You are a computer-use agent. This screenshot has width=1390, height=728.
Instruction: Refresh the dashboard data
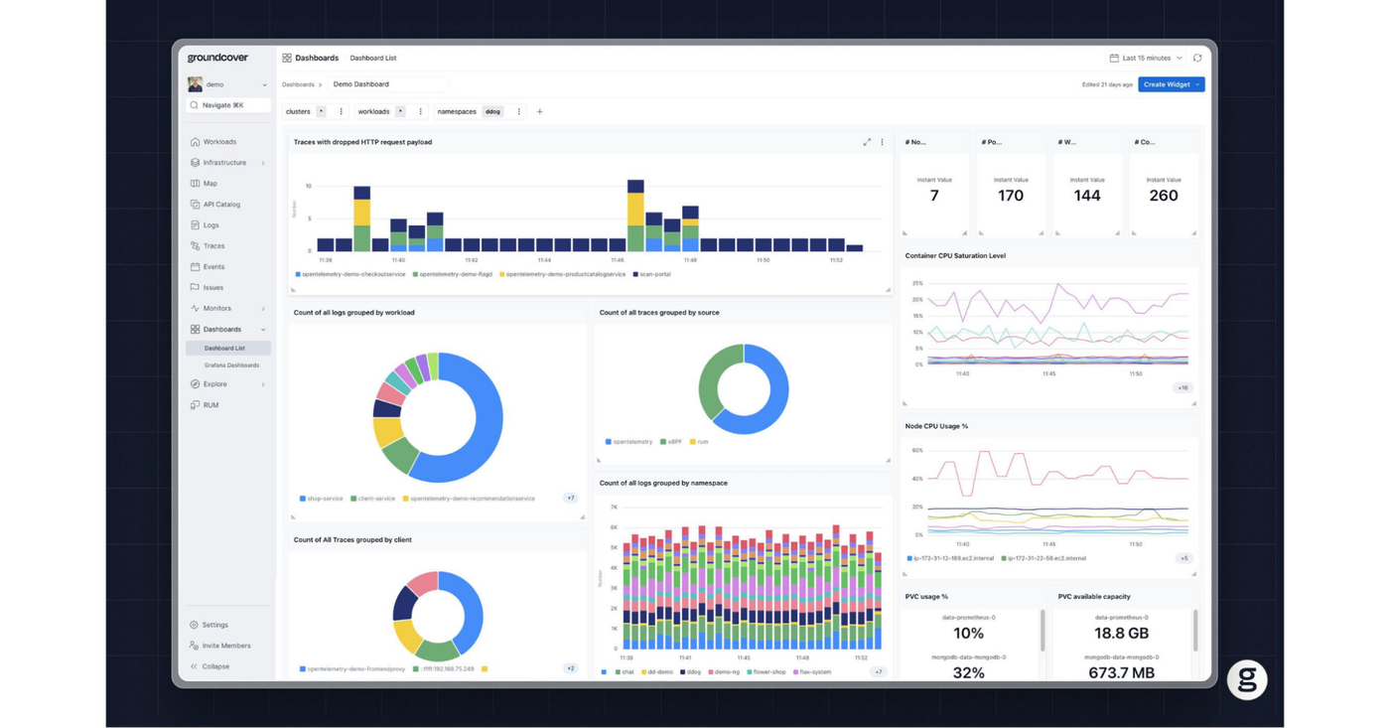coord(1197,59)
